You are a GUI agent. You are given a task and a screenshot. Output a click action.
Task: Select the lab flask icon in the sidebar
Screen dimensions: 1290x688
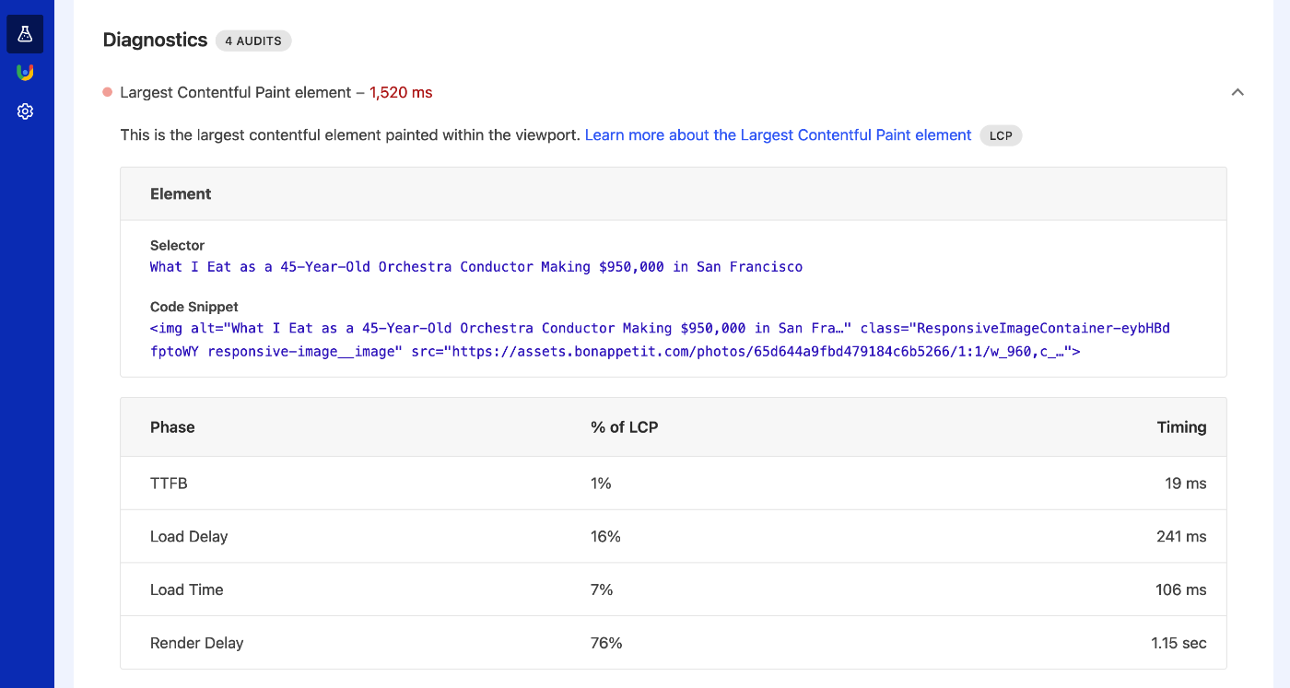(25, 33)
